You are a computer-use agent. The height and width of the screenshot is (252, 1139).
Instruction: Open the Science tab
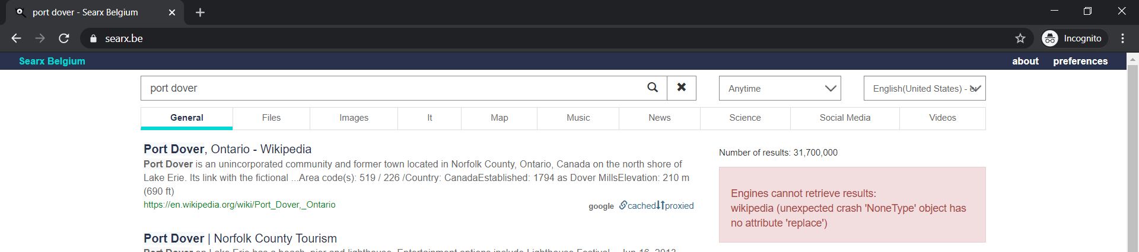point(745,118)
